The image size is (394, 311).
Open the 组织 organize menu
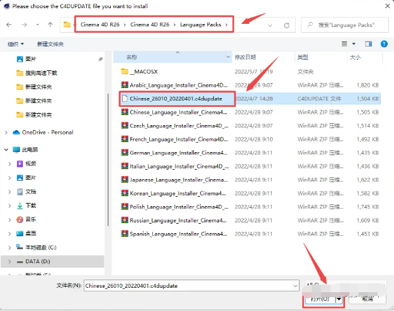(x=16, y=44)
